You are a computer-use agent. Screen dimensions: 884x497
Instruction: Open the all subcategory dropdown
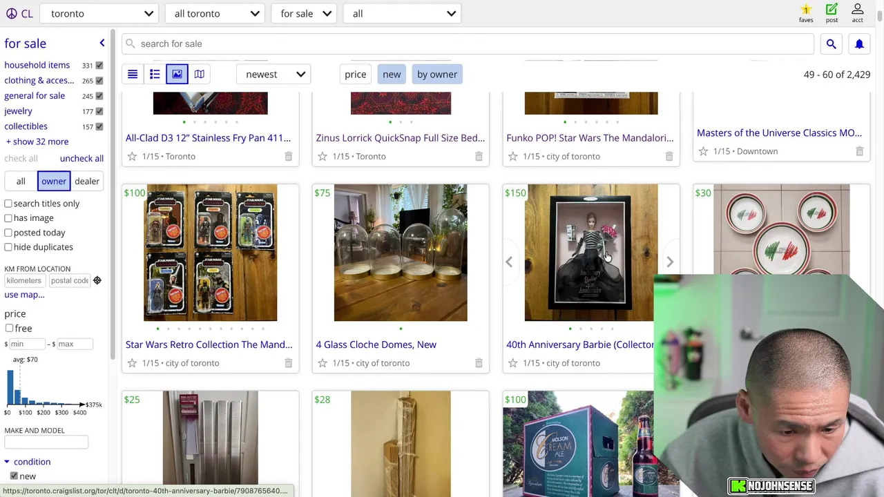(x=403, y=13)
